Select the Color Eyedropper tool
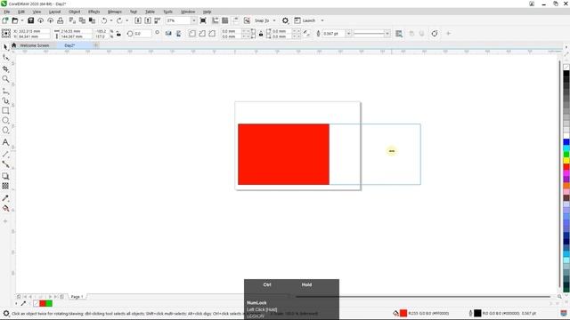The height and width of the screenshot is (320, 570). point(5,198)
